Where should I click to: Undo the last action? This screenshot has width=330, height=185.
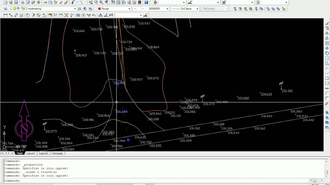[x=73, y=2]
